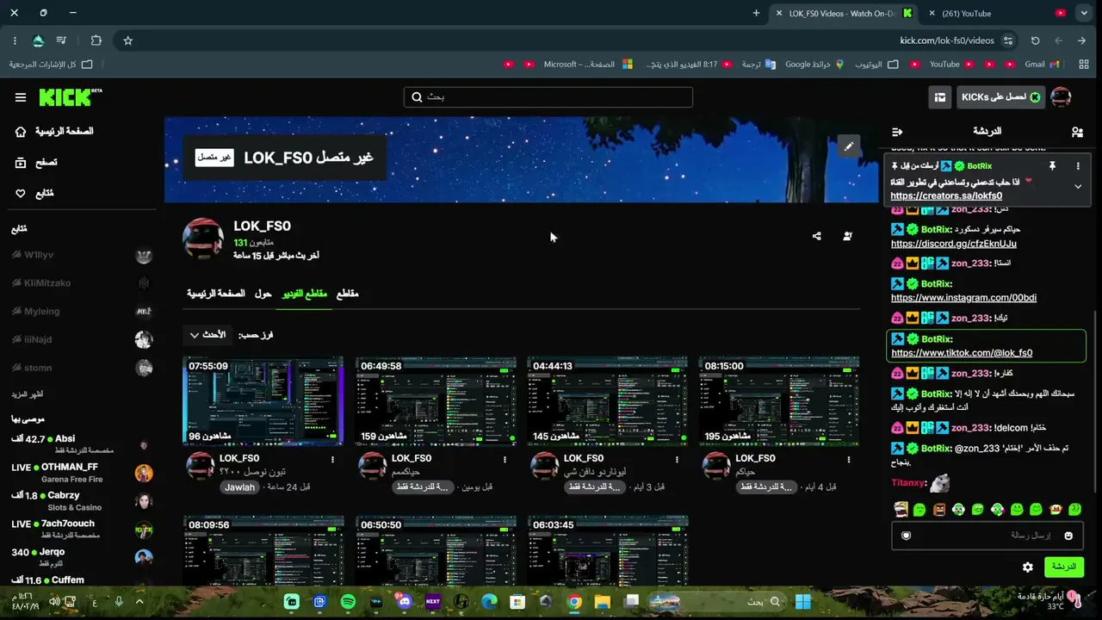The width and height of the screenshot is (1102, 620).
Task: Click the green الدردشة send button
Action: tap(1064, 567)
